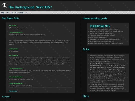The height and width of the screenshot is (101, 135).
Task: Click guide step 6 about the false update
Action: 107,87
